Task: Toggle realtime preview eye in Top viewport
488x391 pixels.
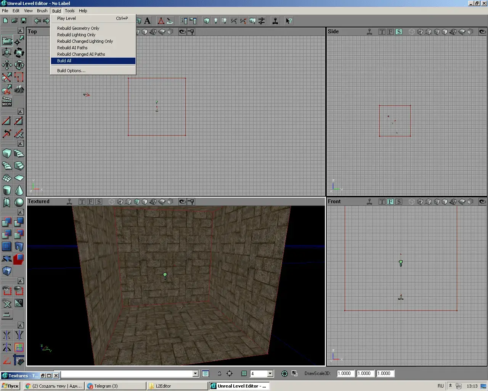Action: pyautogui.click(x=183, y=31)
